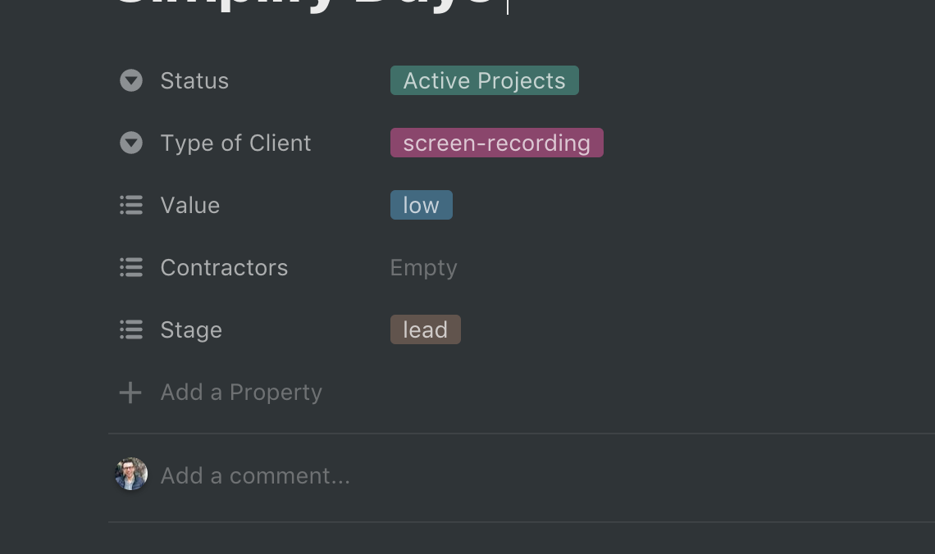Viewport: 935px width, 554px height.
Task: Open the user avatar beside comment box
Action: pyautogui.click(x=131, y=475)
